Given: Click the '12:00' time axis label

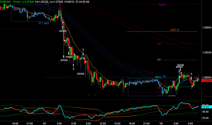Looking at the screenshot, I should click(102, 124).
